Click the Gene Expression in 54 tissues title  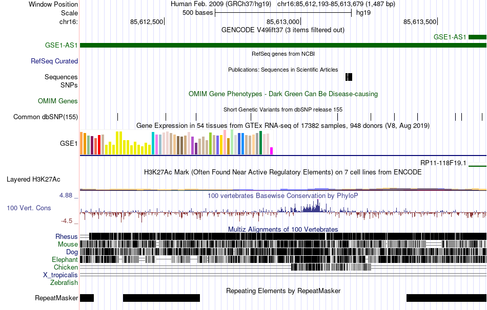point(283,125)
